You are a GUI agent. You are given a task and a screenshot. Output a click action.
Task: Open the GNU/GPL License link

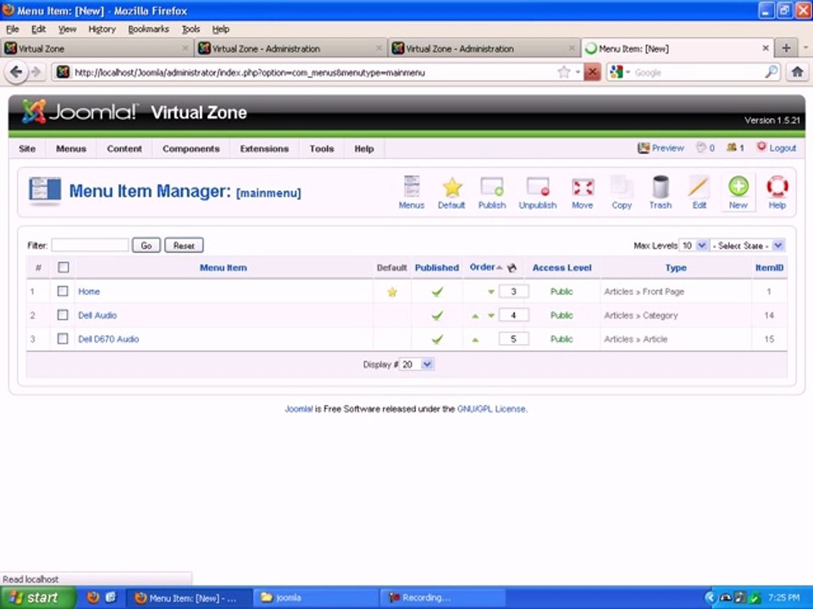(491, 409)
